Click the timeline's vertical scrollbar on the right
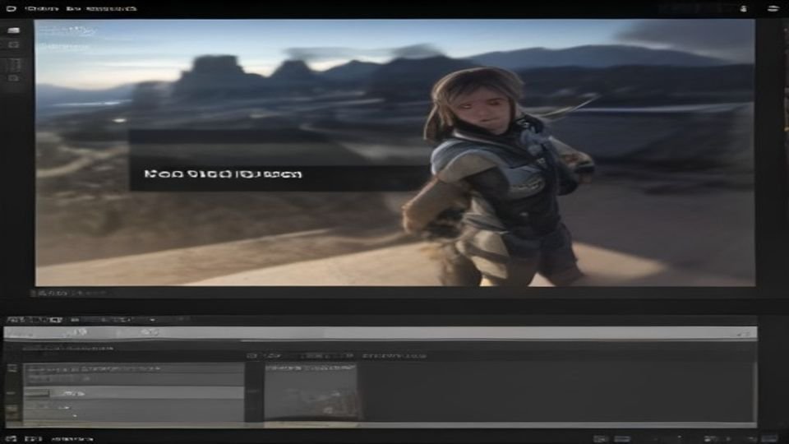Image resolution: width=789 pixels, height=444 pixels. click(755, 393)
